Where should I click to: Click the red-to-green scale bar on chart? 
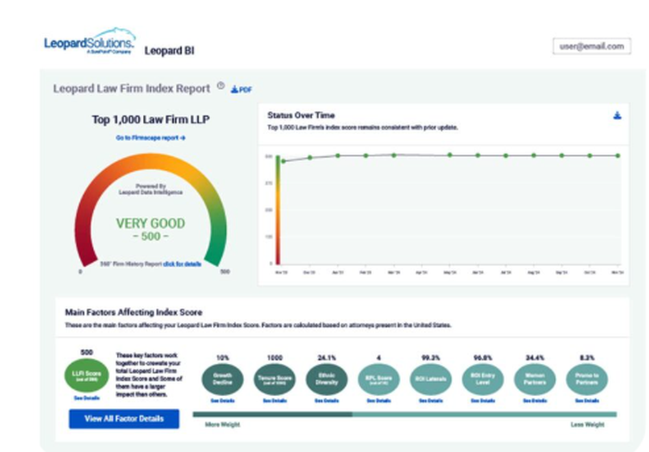coord(278,209)
